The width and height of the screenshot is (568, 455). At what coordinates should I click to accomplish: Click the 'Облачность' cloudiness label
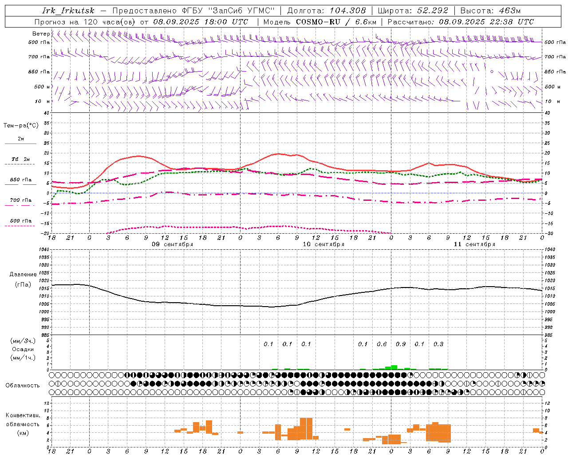tap(23, 386)
